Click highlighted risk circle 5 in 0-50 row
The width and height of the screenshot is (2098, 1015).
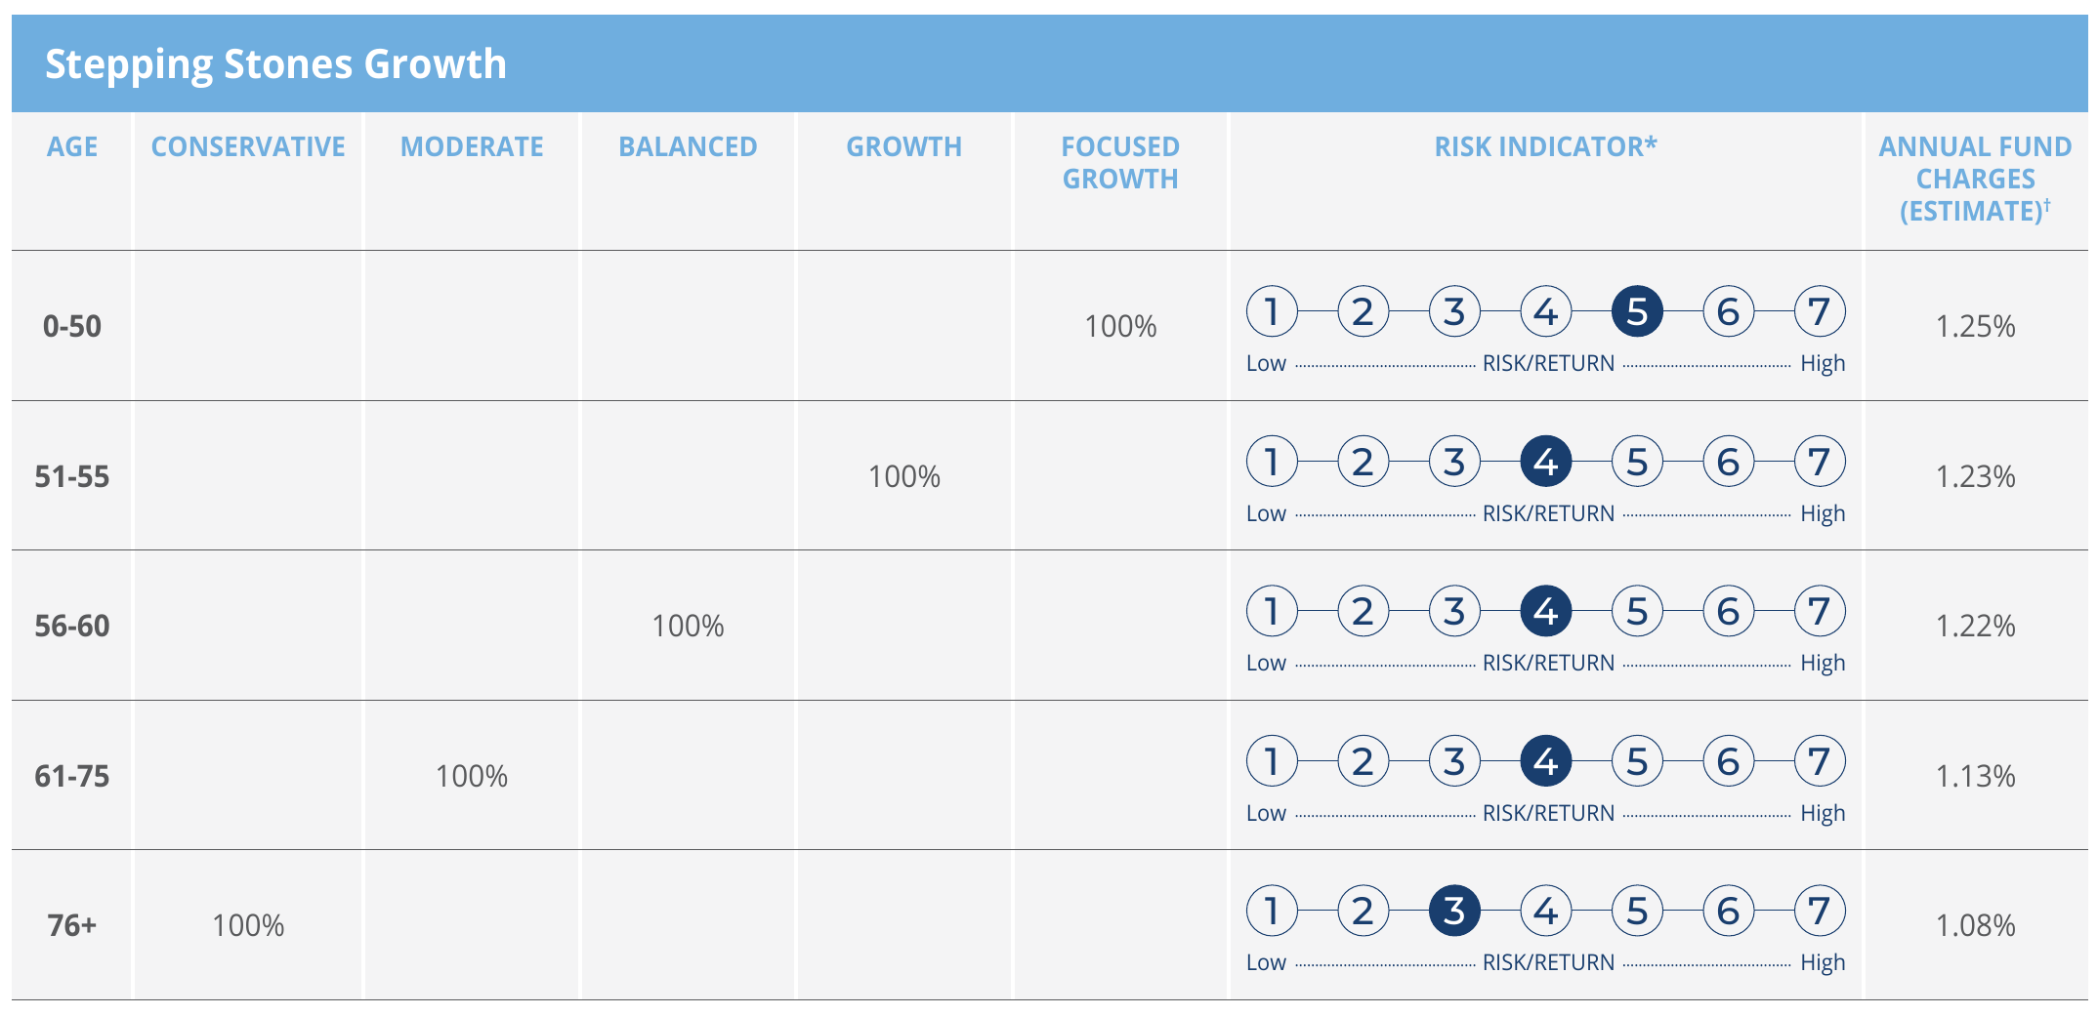click(1637, 311)
